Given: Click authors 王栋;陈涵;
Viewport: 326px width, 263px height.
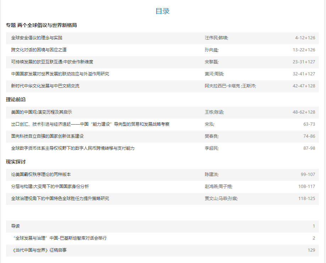Looking at the screenshot, I should (214, 112).
